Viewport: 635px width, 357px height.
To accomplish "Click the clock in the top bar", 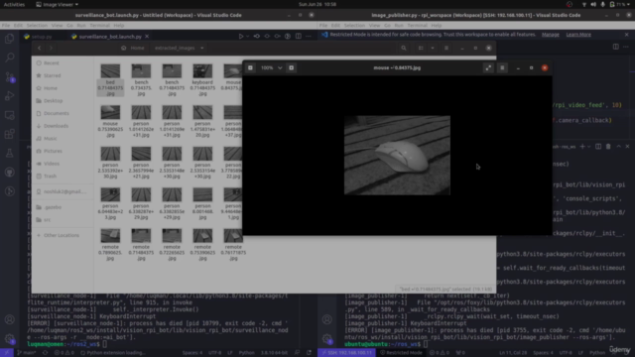I will (x=317, y=4).
